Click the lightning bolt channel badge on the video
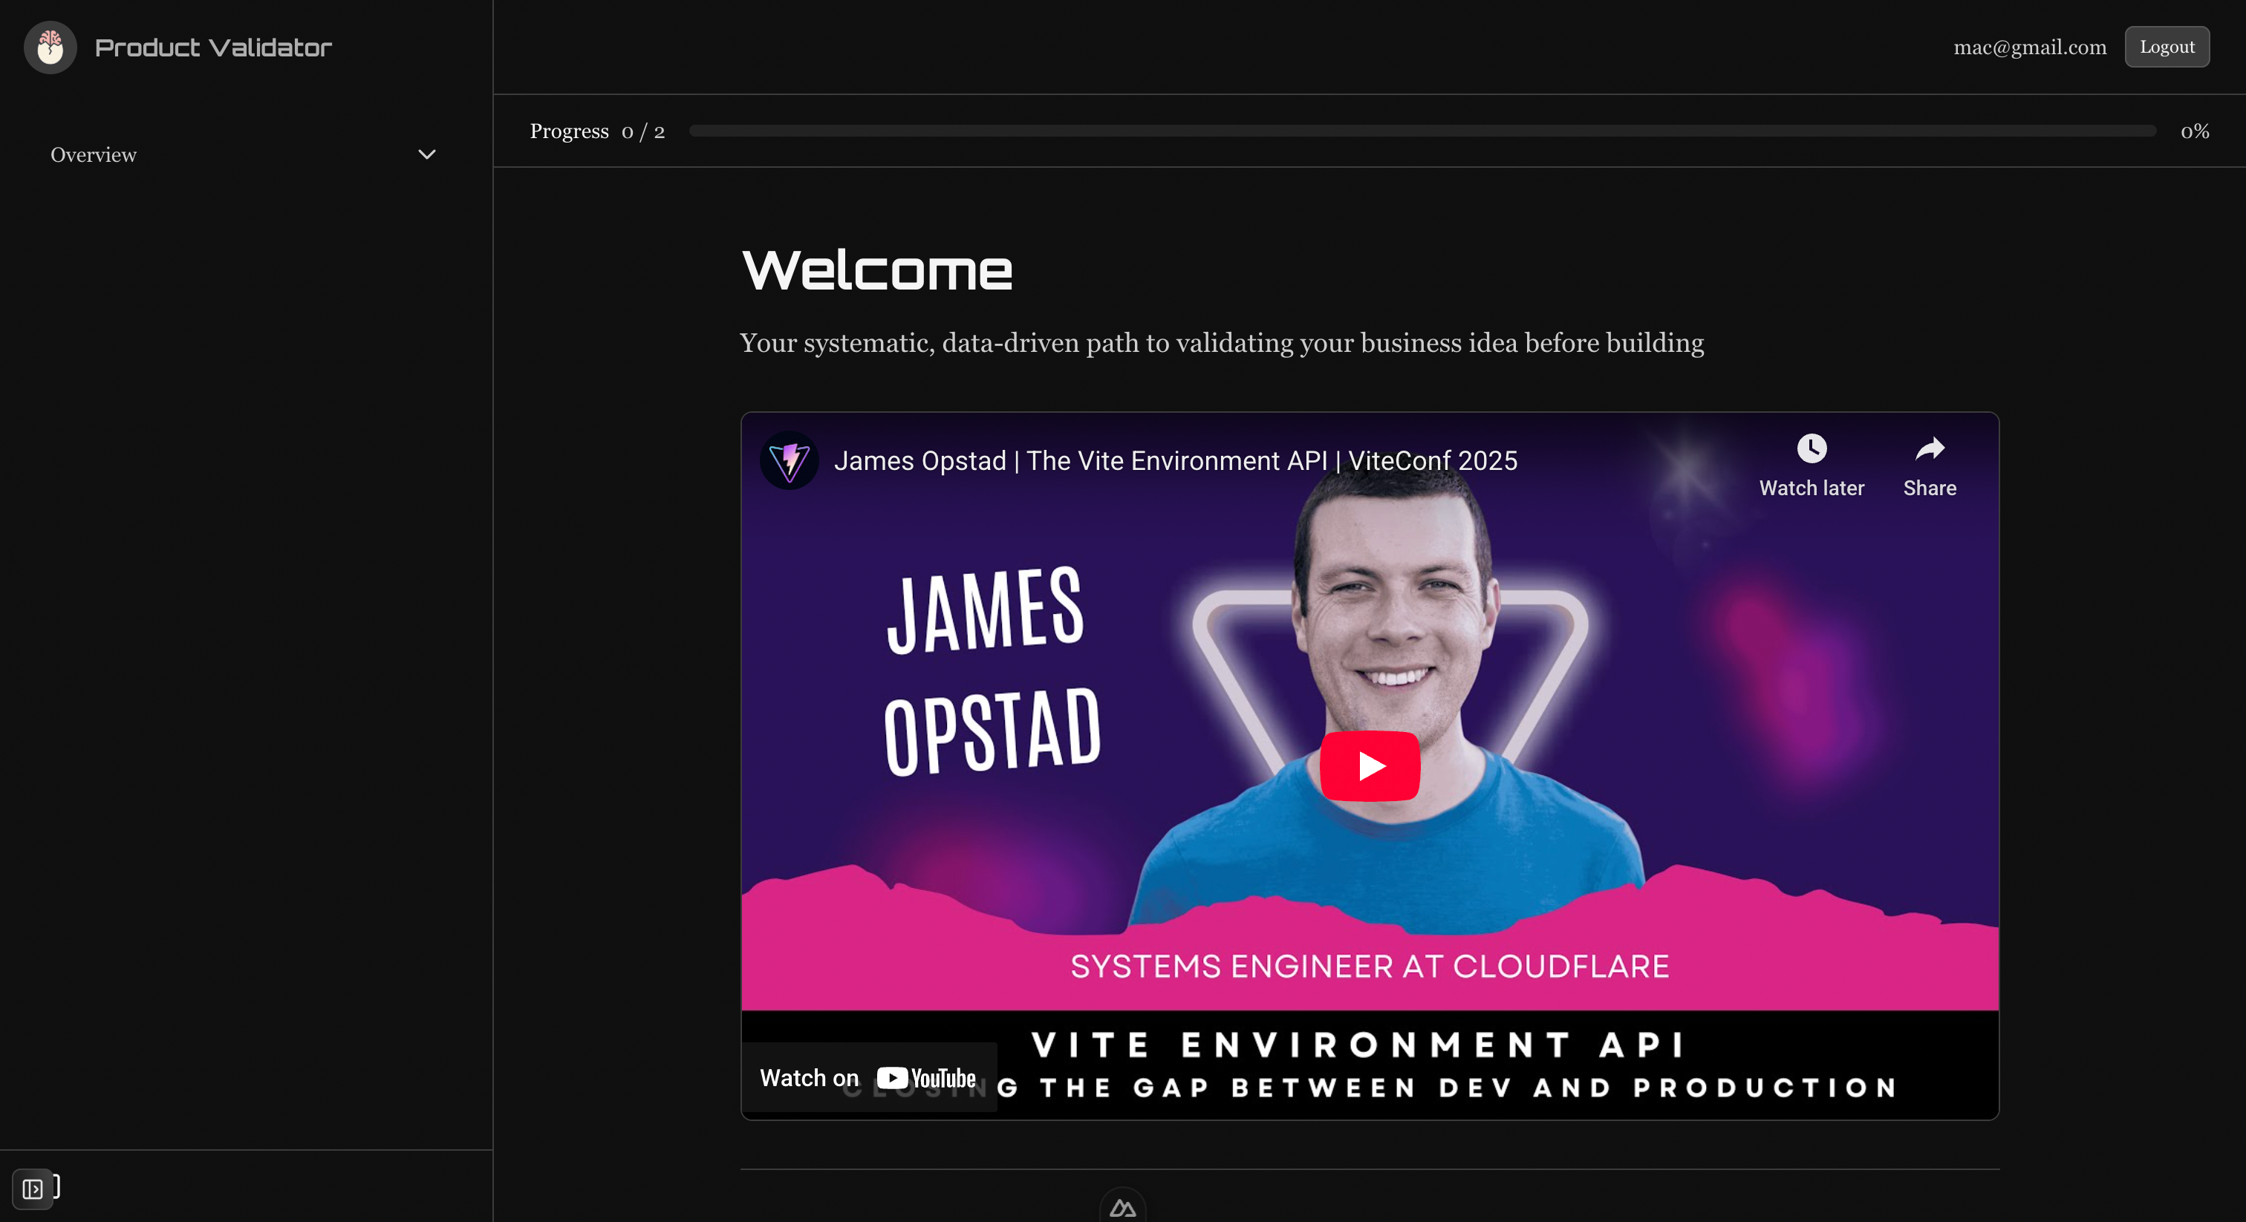This screenshot has width=2246, height=1222. coord(789,460)
